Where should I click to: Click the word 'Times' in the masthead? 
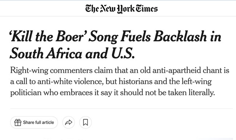(147, 8)
